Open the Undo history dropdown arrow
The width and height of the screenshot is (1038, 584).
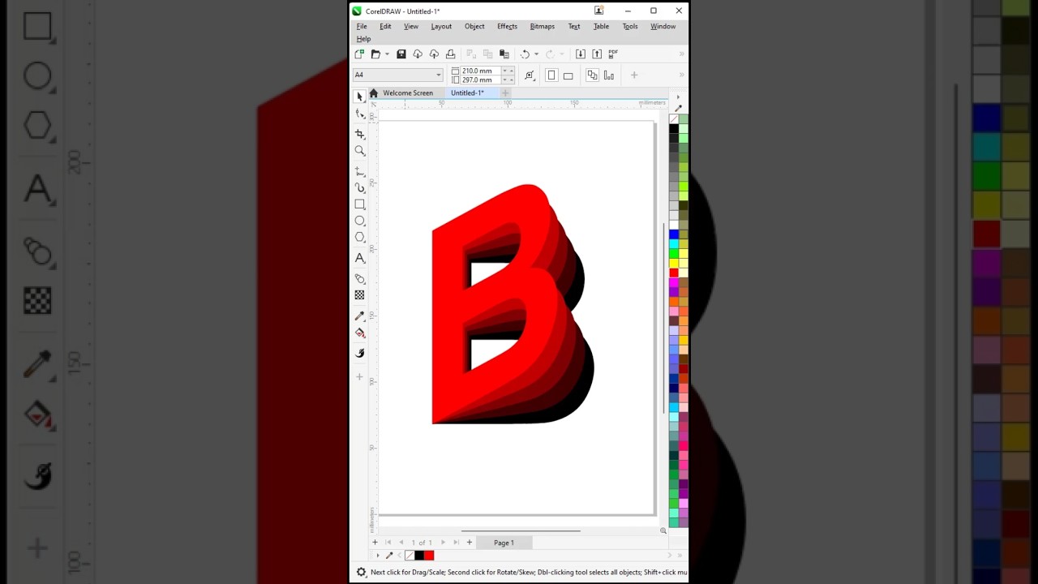point(536,54)
